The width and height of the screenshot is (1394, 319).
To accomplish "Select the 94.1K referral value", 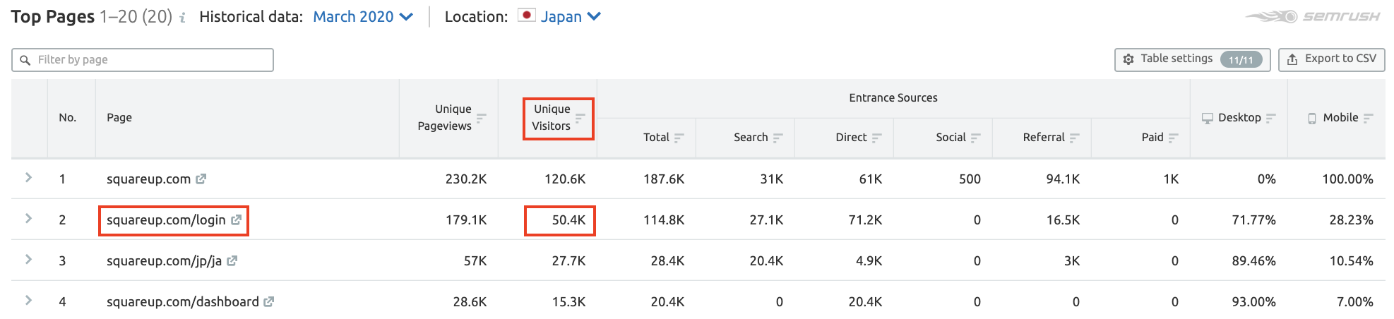I will click(1063, 179).
